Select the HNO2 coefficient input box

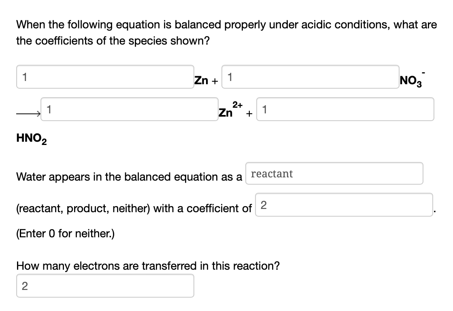(344, 109)
